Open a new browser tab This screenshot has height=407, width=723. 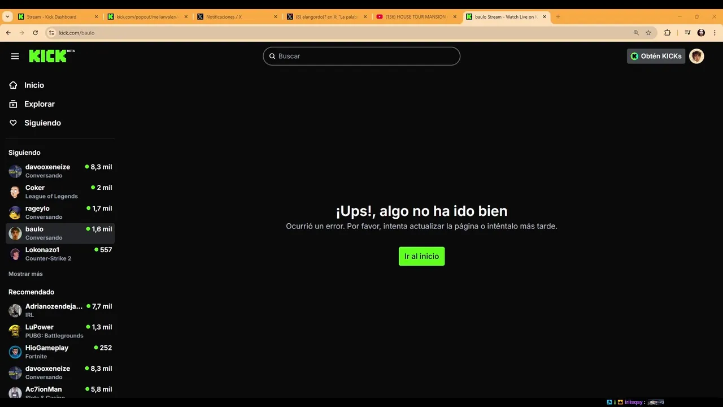pos(558,17)
